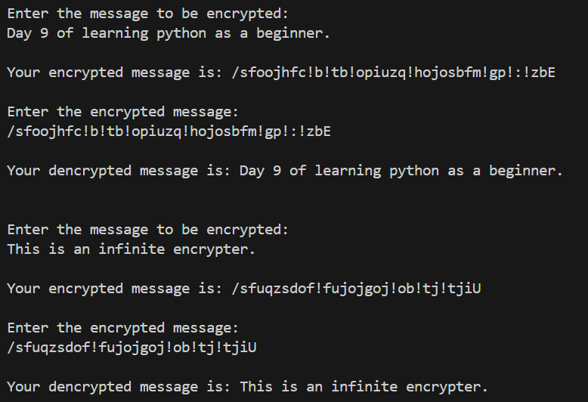
Task: Click the standalone pasted ciphertext line ending "zbE"
Action: [169, 131]
